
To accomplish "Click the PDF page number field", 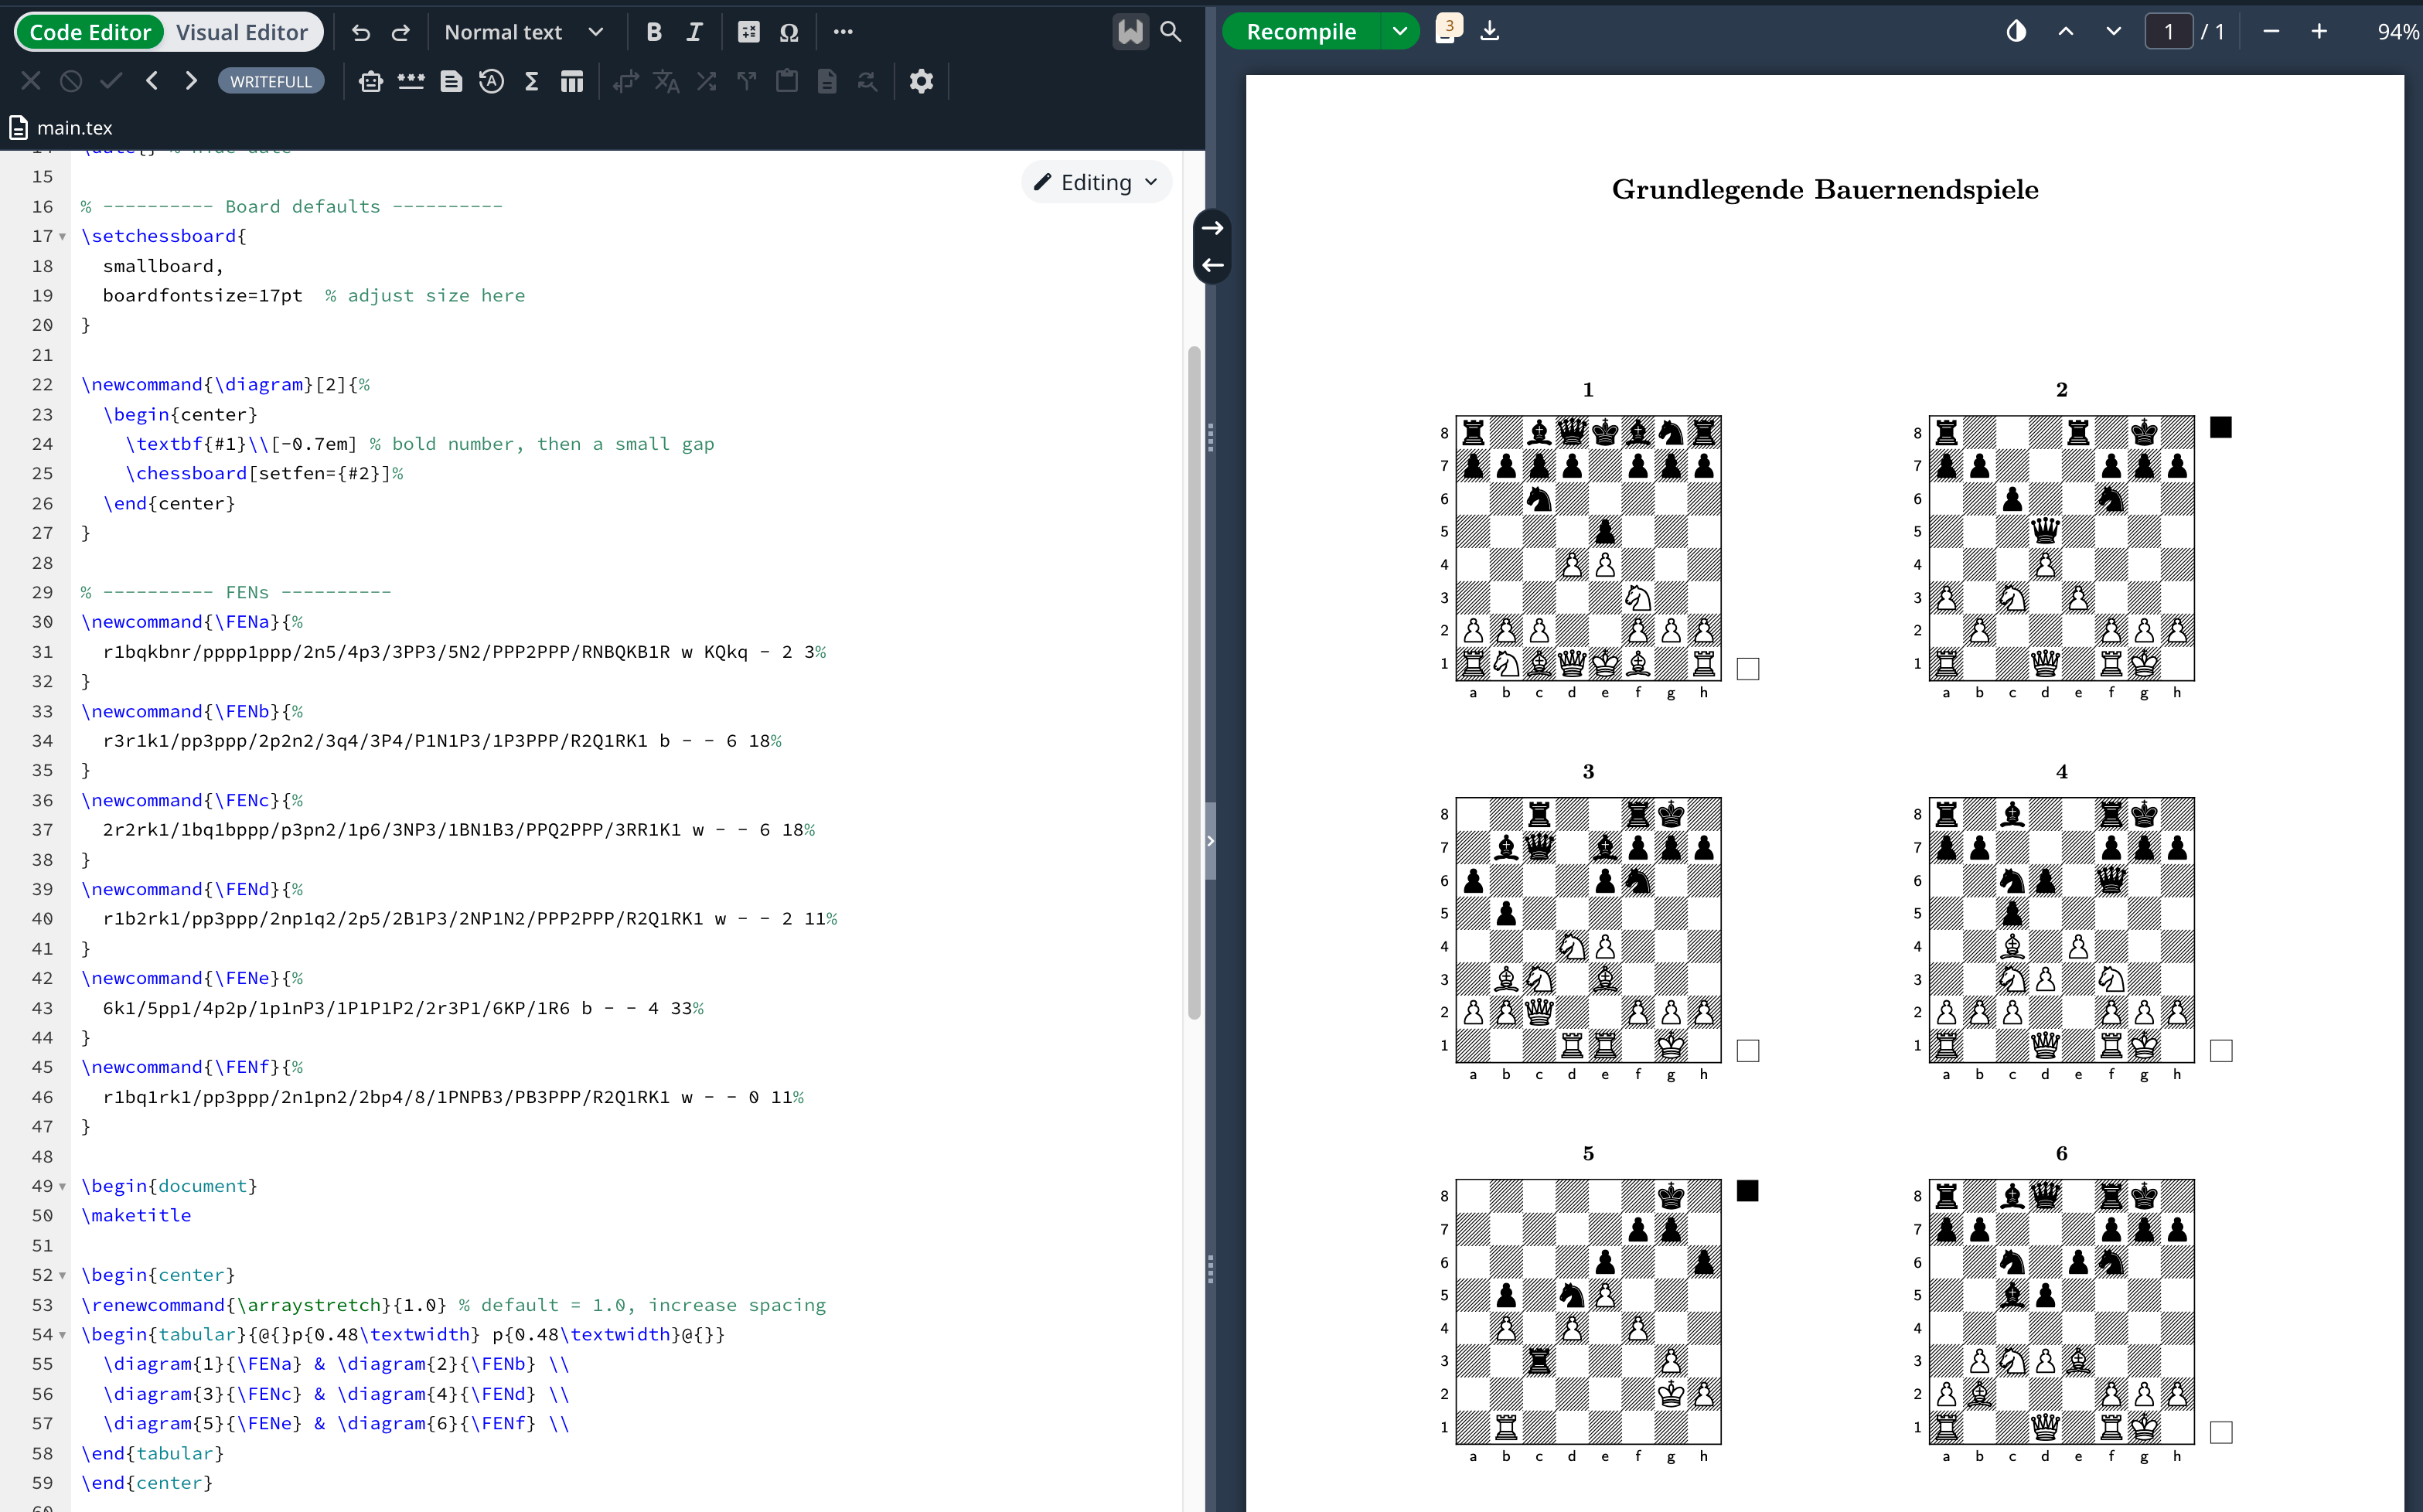I will [2168, 32].
